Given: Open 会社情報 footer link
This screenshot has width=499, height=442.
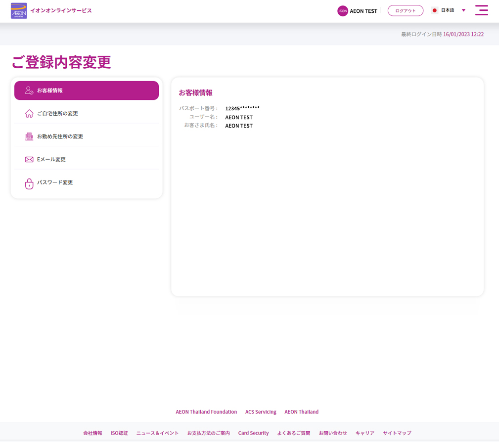Looking at the screenshot, I should (x=92, y=433).
